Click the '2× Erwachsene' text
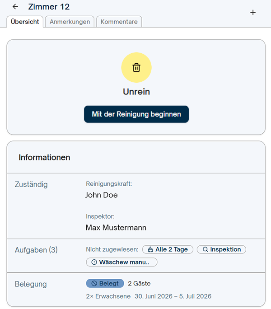 pos(108,296)
